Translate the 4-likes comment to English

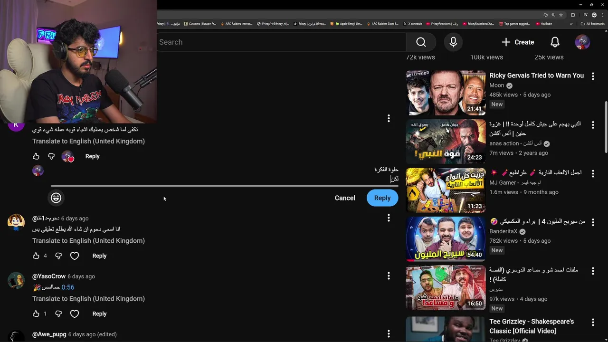coord(88,241)
